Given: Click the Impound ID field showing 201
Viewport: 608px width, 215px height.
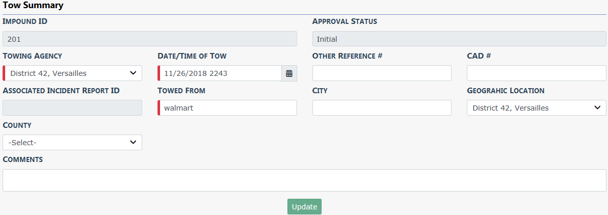Looking at the screenshot, I should tap(150, 39).
